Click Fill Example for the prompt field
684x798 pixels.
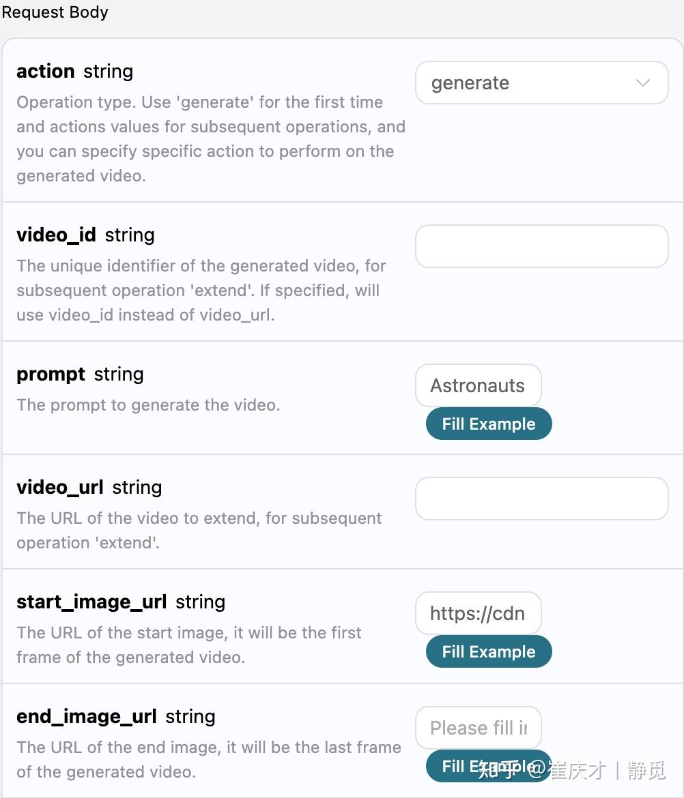488,424
